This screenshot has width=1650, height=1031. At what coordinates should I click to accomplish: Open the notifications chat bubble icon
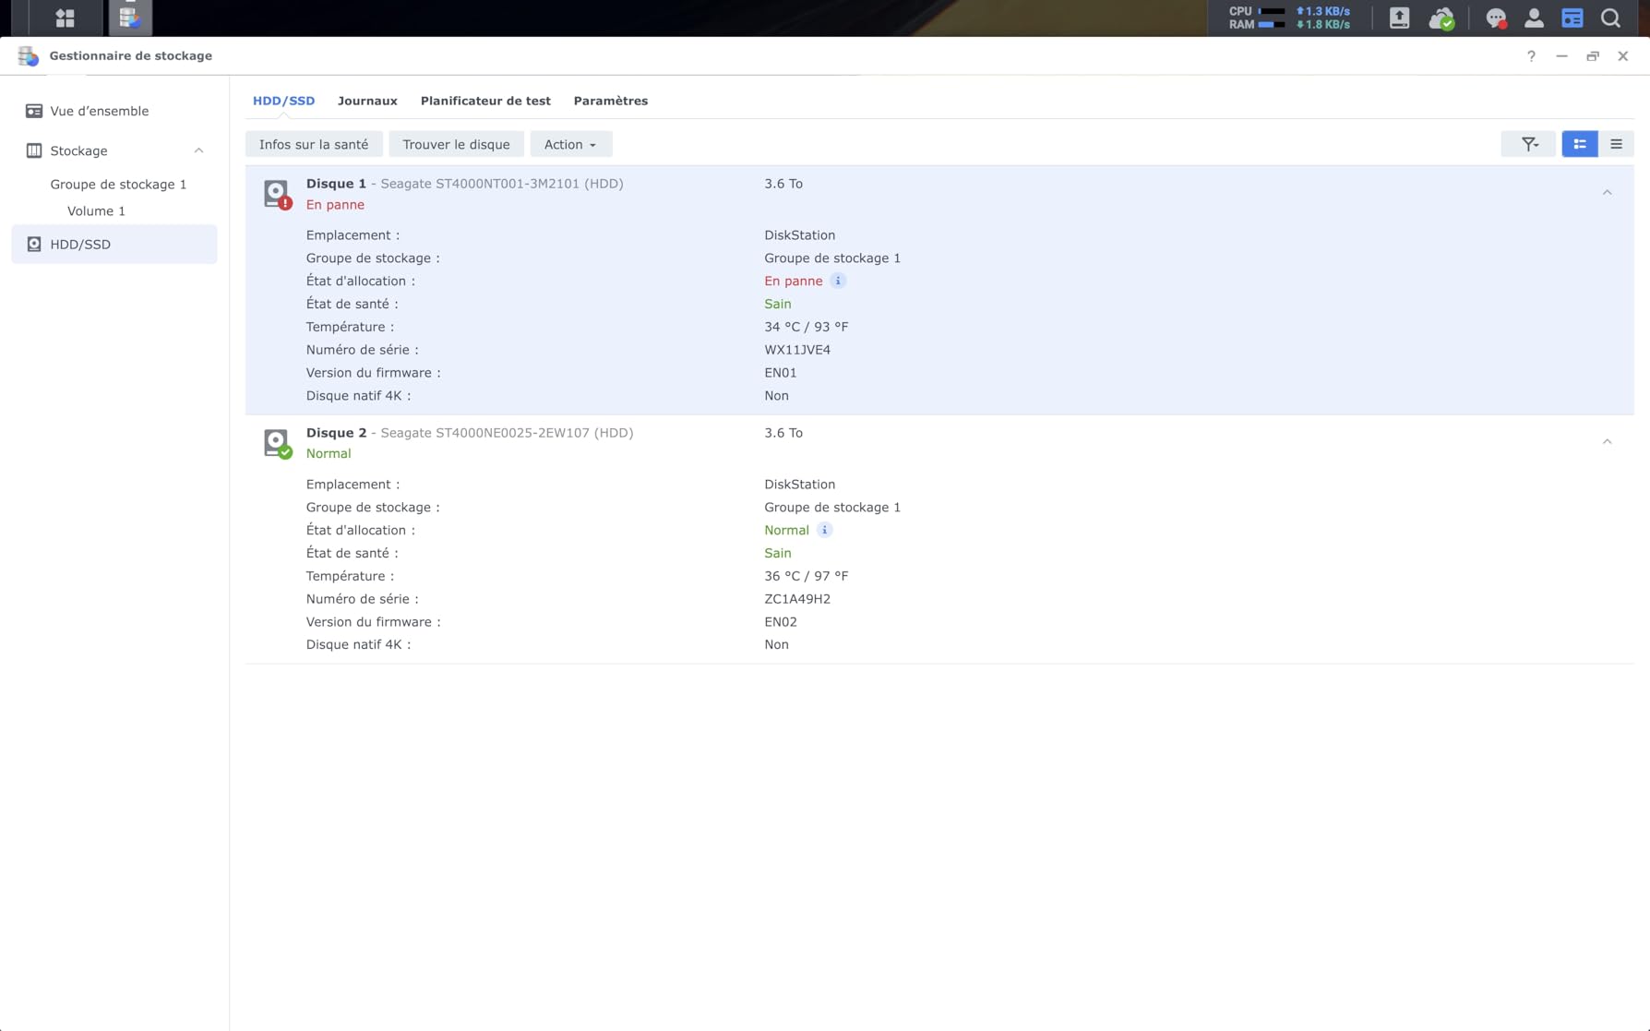(x=1495, y=18)
